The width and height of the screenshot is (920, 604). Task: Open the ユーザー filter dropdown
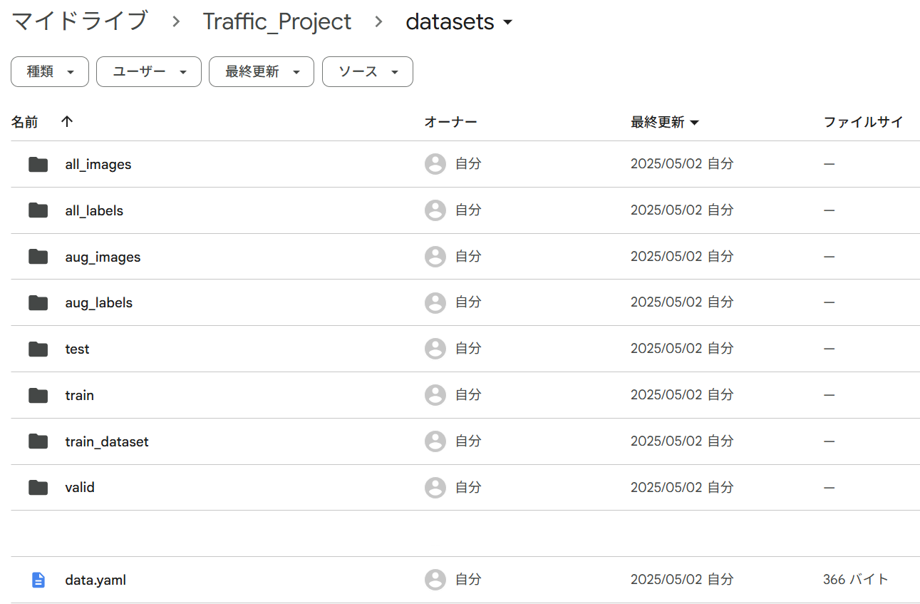coord(149,72)
